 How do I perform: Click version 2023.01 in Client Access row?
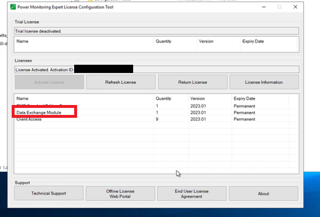coord(198,119)
